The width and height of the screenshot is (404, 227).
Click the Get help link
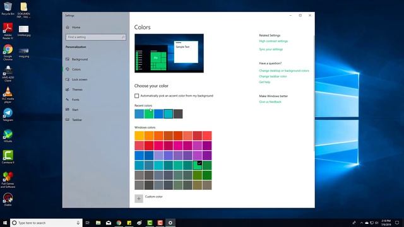[264, 82]
